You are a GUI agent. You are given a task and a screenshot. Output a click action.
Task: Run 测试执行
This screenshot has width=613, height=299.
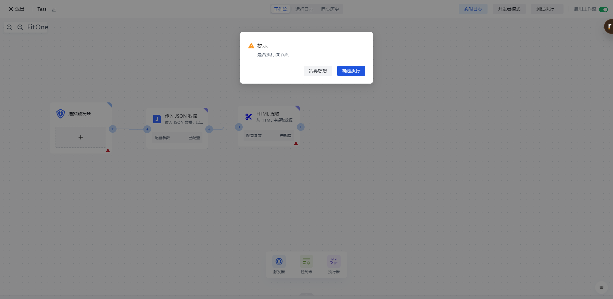point(545,9)
